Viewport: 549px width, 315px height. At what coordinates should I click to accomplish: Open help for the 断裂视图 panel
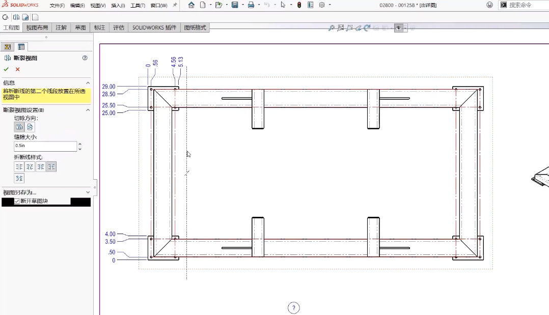(85, 58)
